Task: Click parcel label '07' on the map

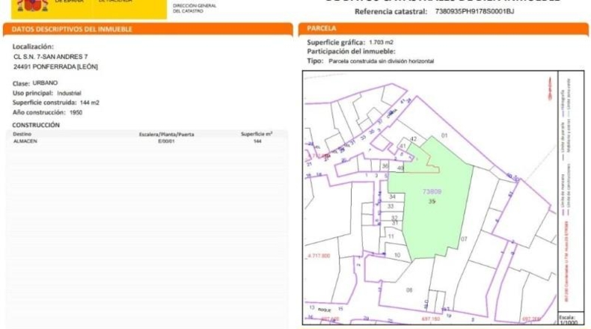Action: (x=464, y=239)
